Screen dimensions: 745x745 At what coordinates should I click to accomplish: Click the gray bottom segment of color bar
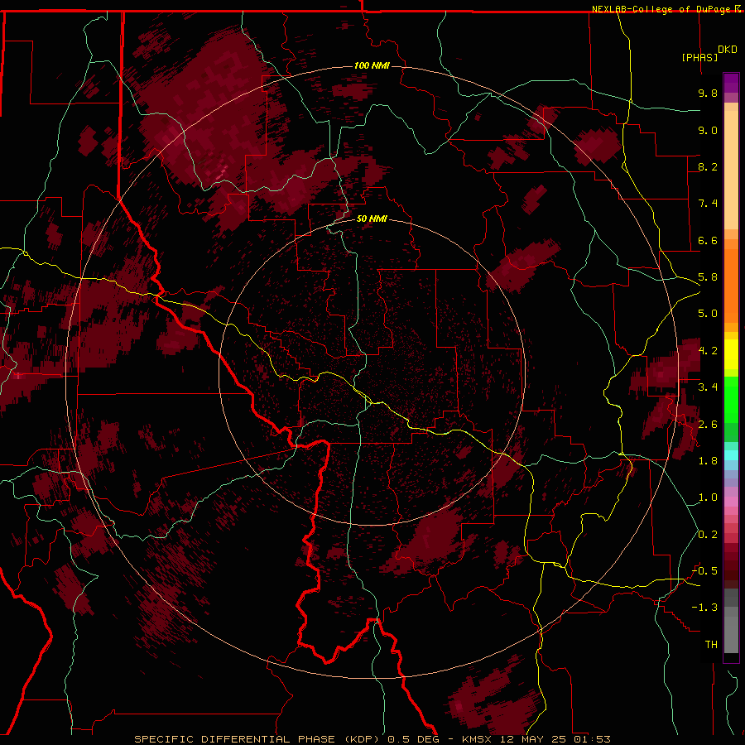(731, 632)
